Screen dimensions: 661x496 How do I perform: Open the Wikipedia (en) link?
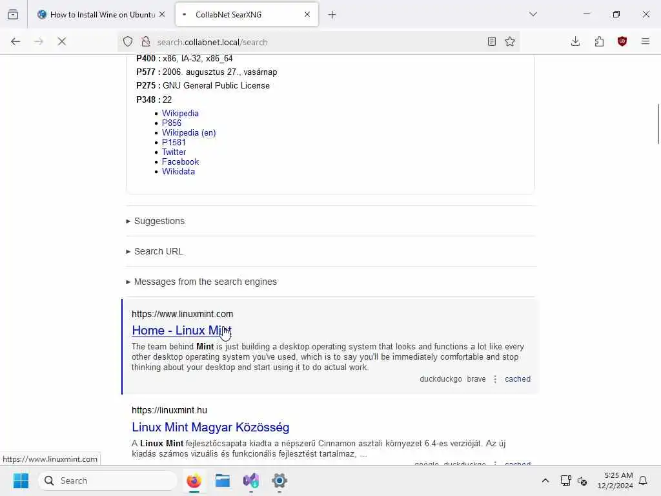pyautogui.click(x=189, y=133)
